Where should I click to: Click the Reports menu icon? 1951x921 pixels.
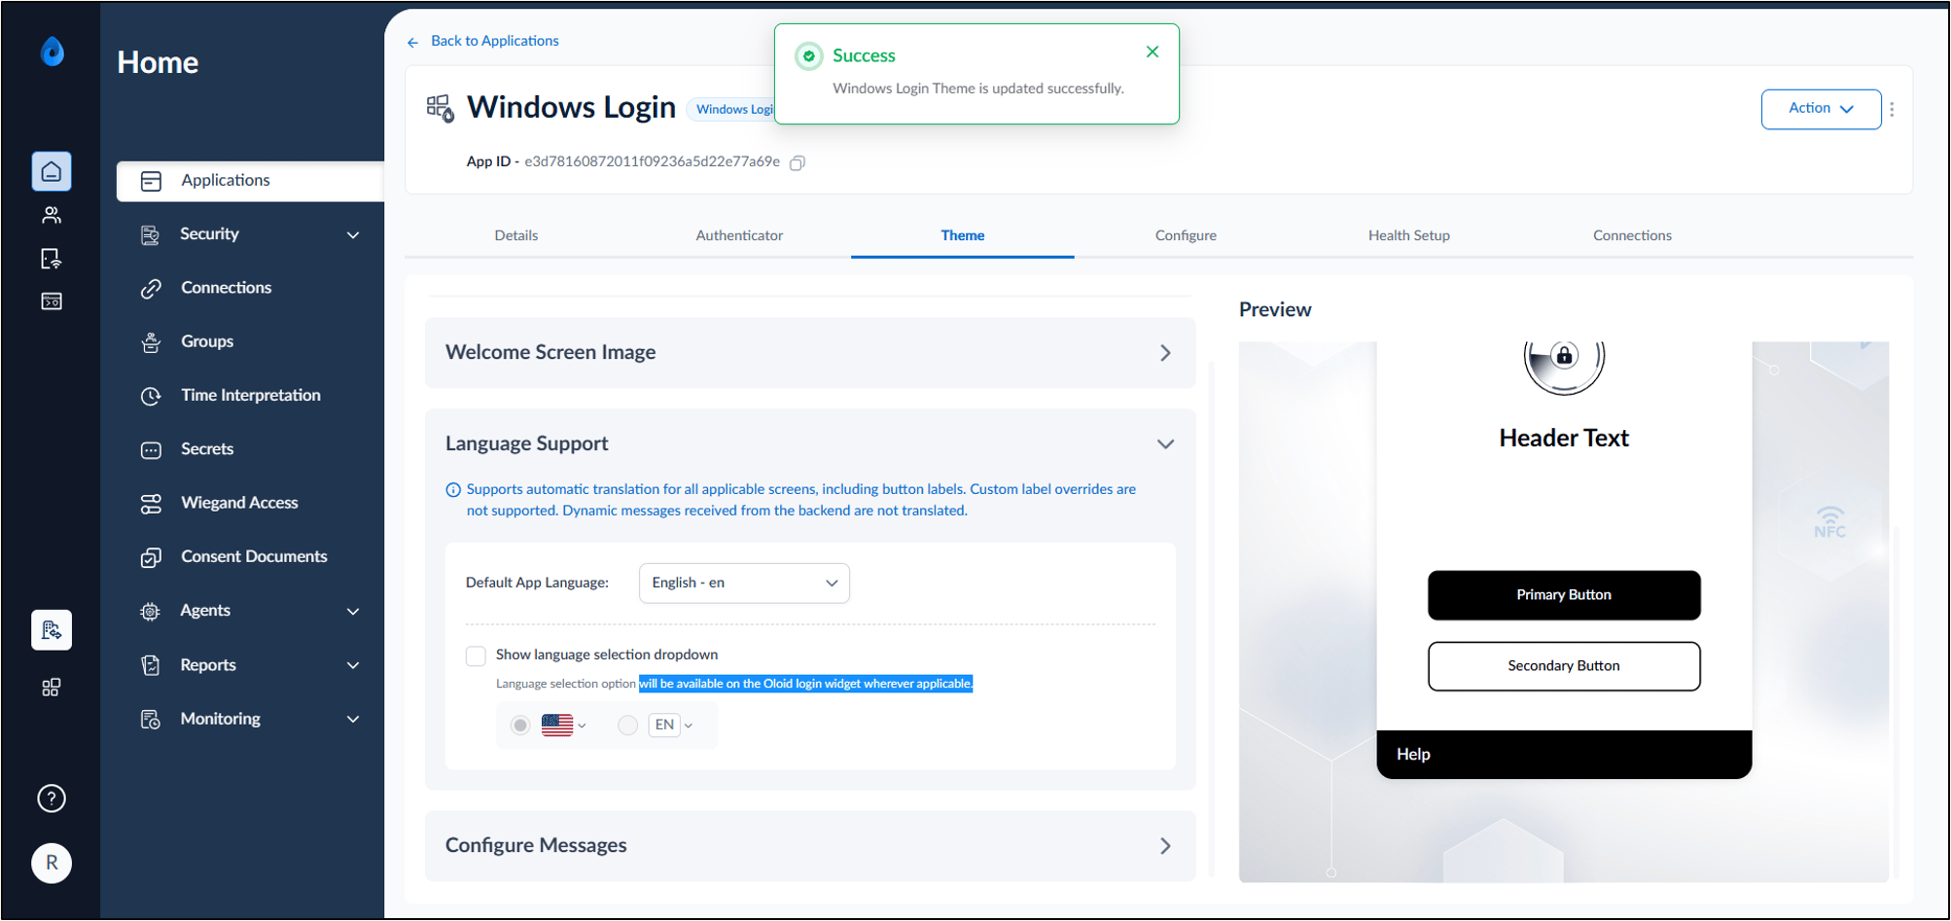pos(150,665)
